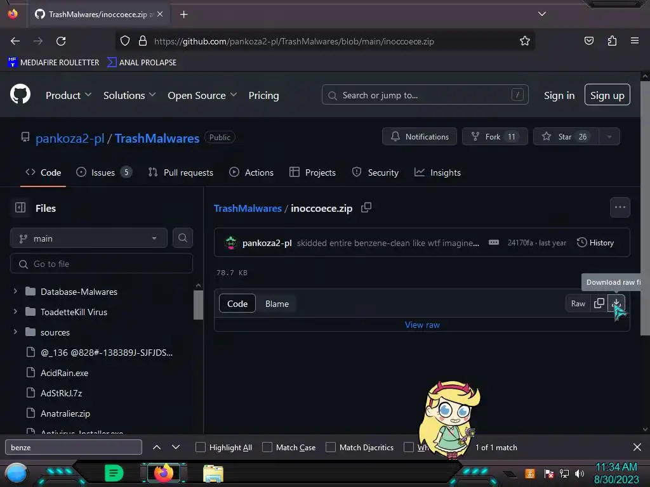Expand the commit message ellipsis icon
This screenshot has width=650, height=487.
(x=493, y=243)
